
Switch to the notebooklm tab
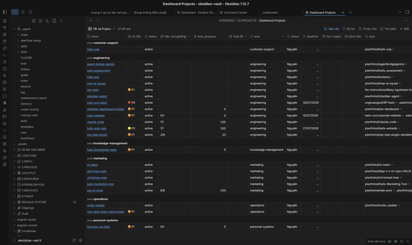point(270,13)
